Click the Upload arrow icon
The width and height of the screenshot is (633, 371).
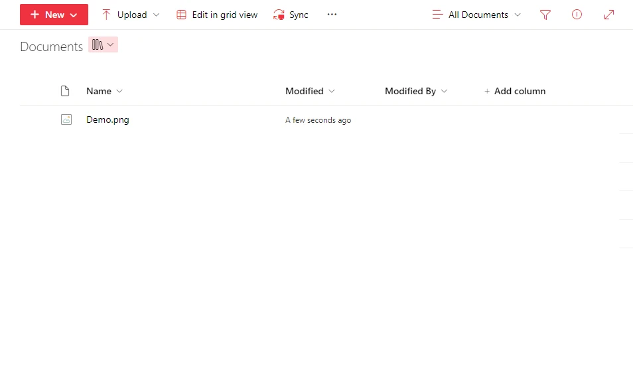click(x=106, y=15)
